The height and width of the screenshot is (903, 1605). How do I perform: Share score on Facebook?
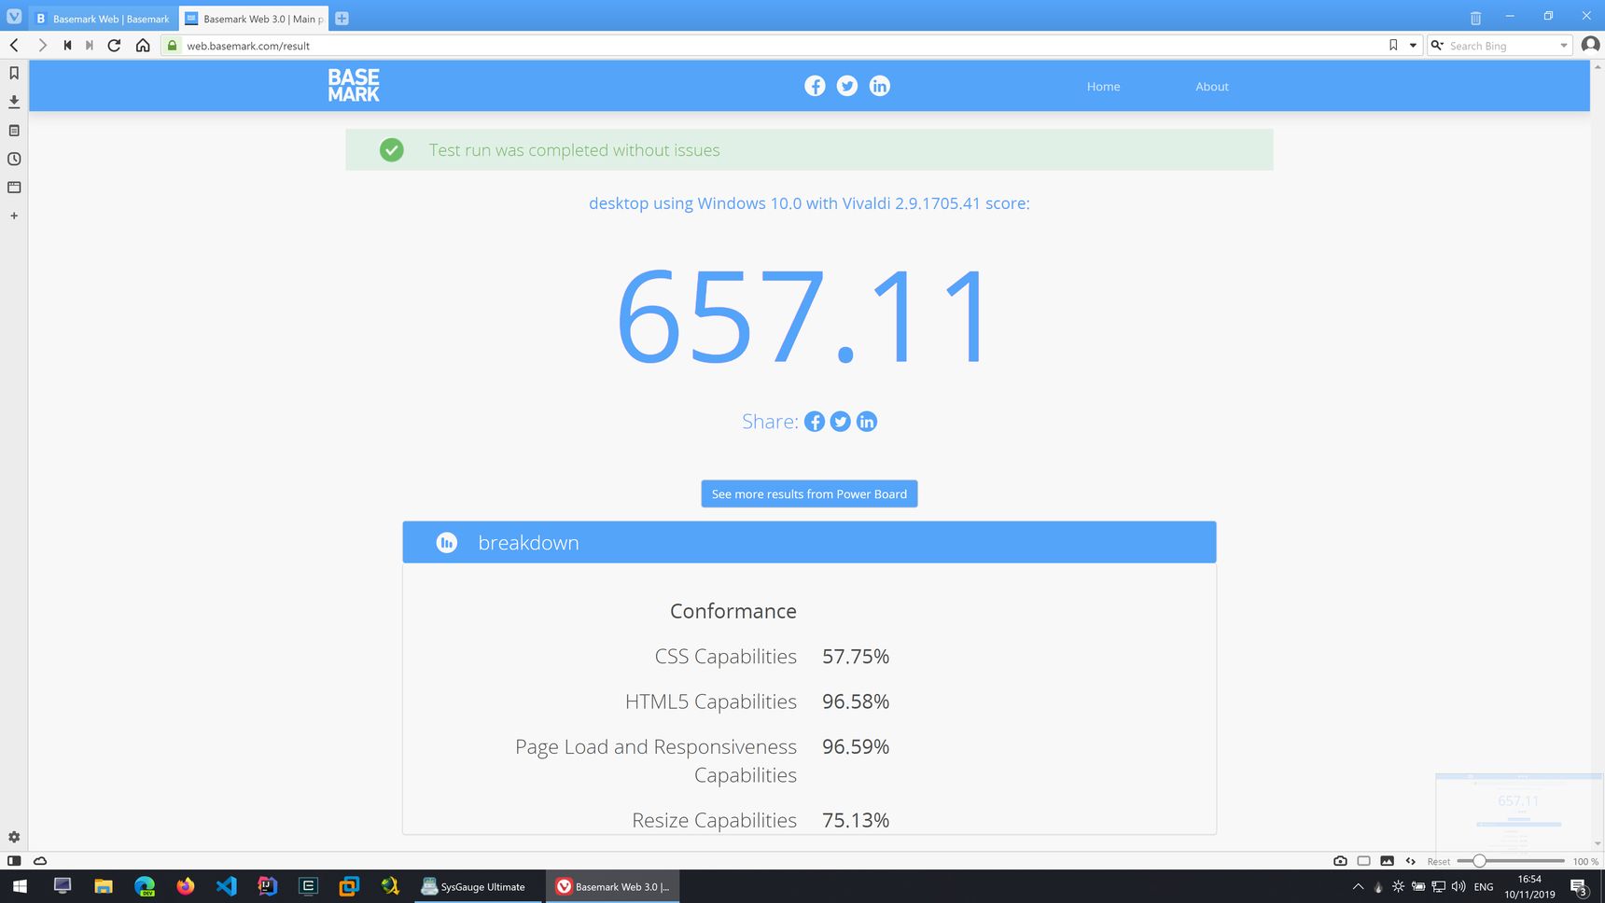click(815, 422)
